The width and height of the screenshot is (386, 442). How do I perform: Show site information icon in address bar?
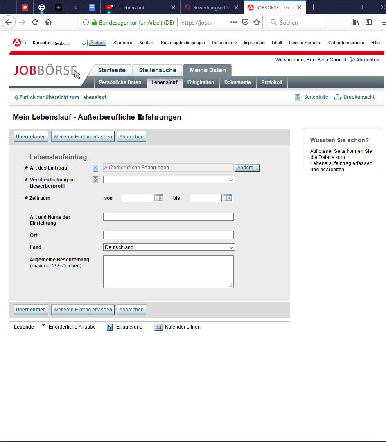click(x=86, y=22)
